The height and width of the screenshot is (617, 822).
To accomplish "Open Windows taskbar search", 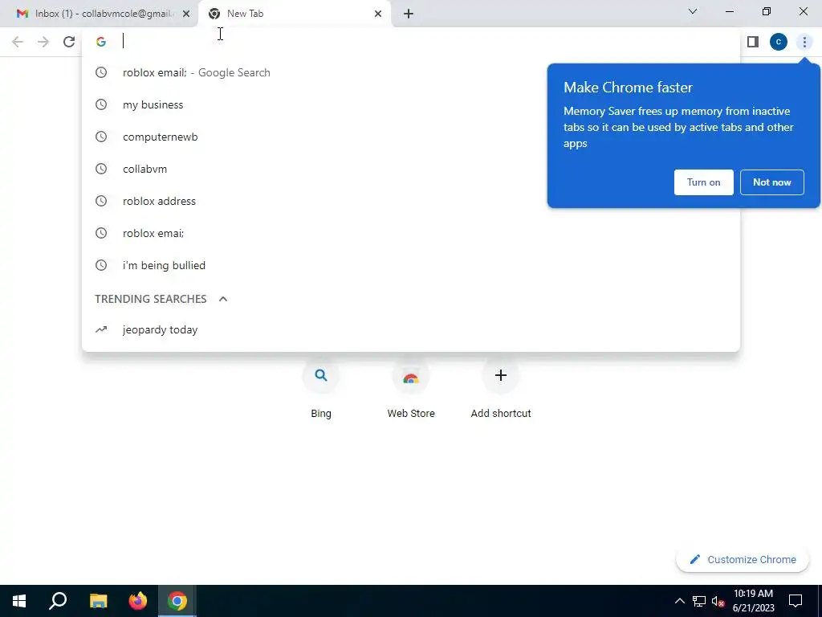I will [58, 601].
